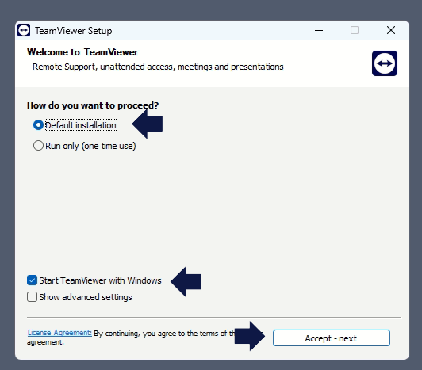Select the Default installation radio button

point(38,124)
